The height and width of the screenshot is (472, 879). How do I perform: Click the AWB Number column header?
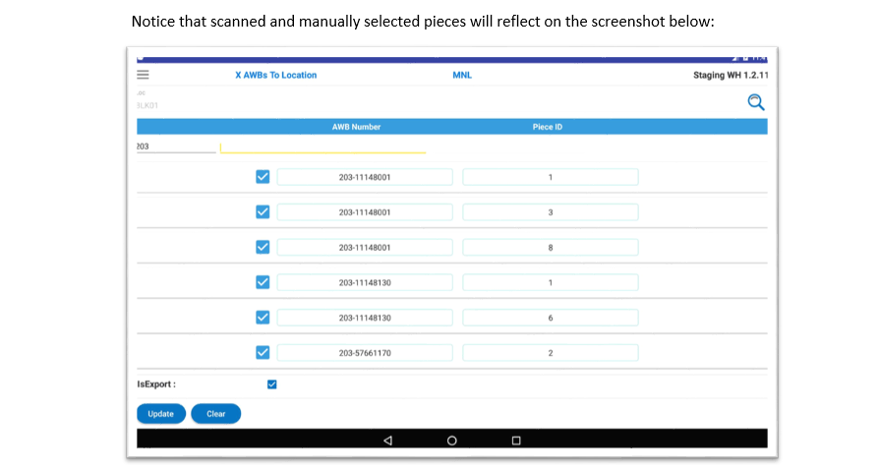(356, 127)
